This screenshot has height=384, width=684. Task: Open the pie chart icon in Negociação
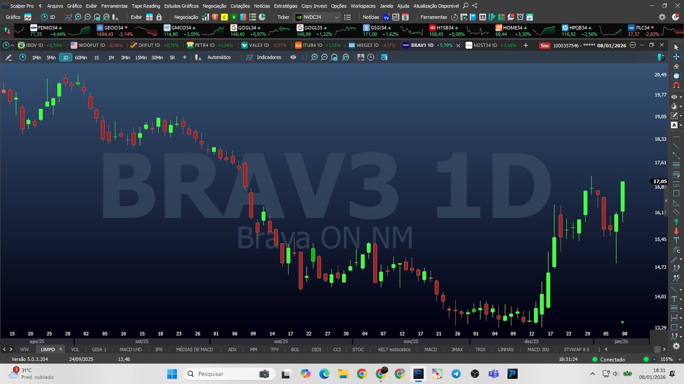click(x=261, y=17)
